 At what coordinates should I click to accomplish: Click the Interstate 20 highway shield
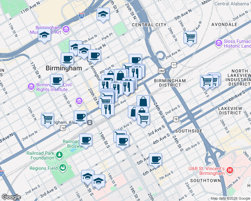click(x=81, y=15)
